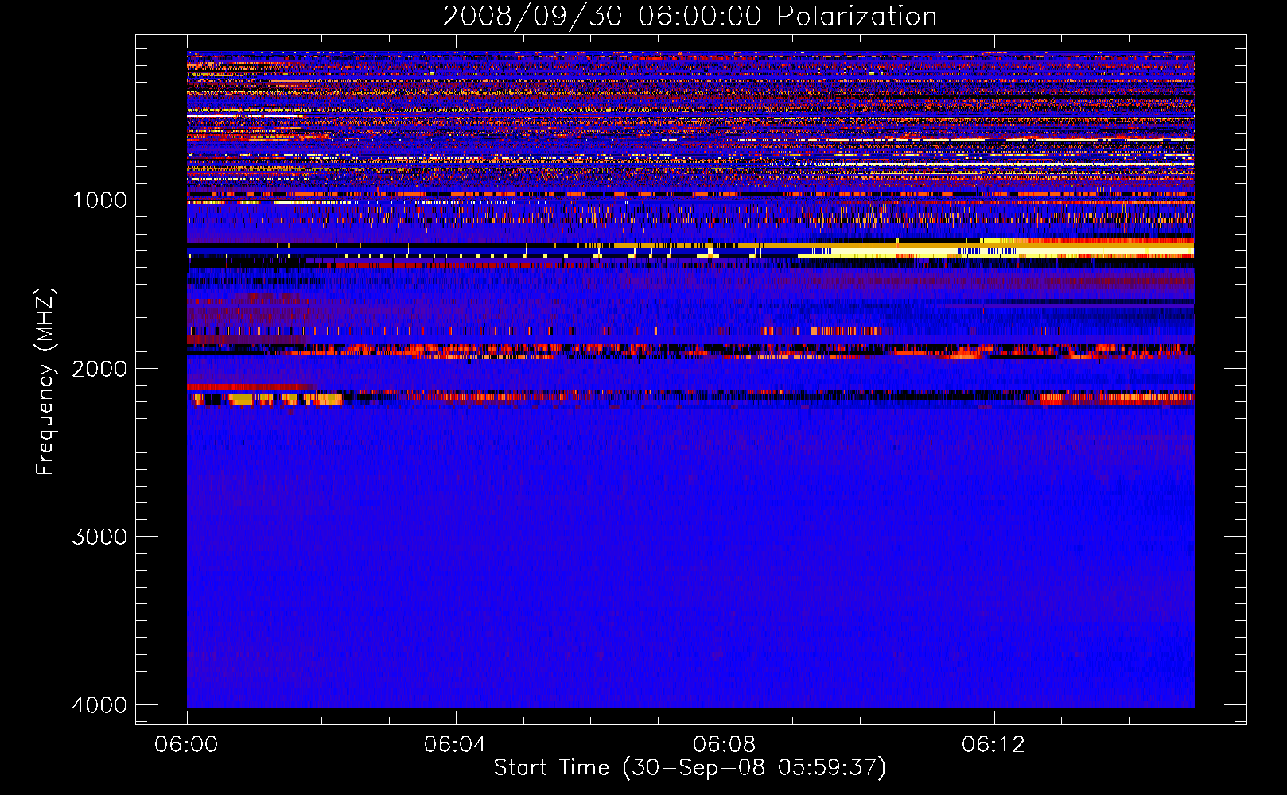Click the 3000 frequency tick label
Viewport: 1287px width, 795px height.
100,537
